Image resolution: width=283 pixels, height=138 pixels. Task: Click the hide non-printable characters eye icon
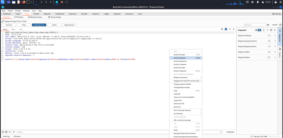click(222, 29)
